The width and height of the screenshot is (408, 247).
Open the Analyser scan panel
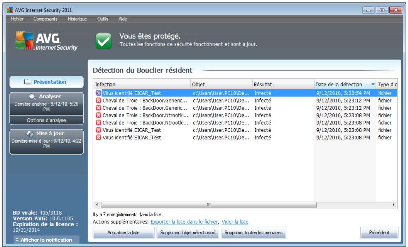[x=47, y=104]
